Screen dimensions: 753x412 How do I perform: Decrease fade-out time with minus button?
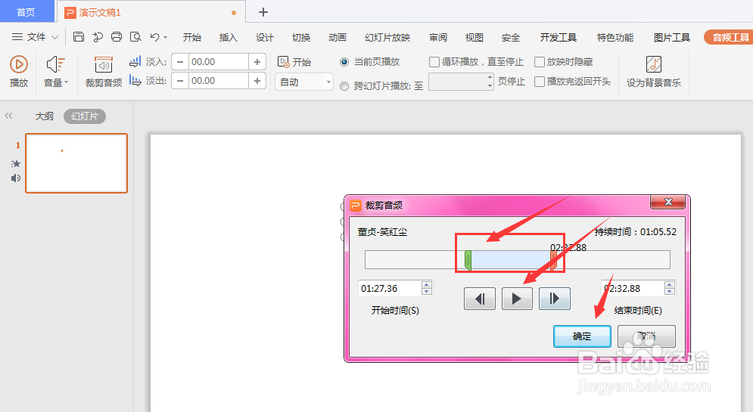pyautogui.click(x=180, y=81)
